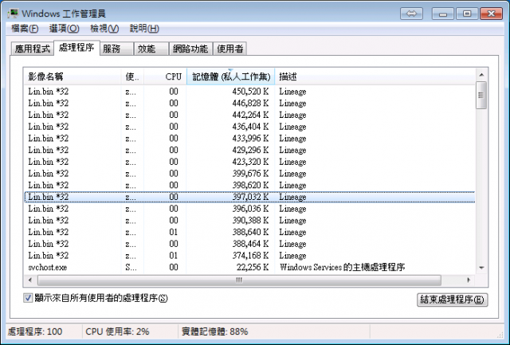
Task: Click the Task Manager title bar icon
Action: [13, 14]
